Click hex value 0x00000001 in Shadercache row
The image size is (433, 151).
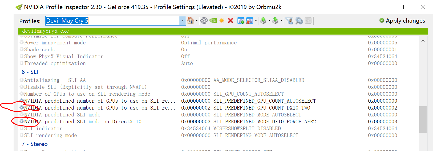(x=383, y=49)
